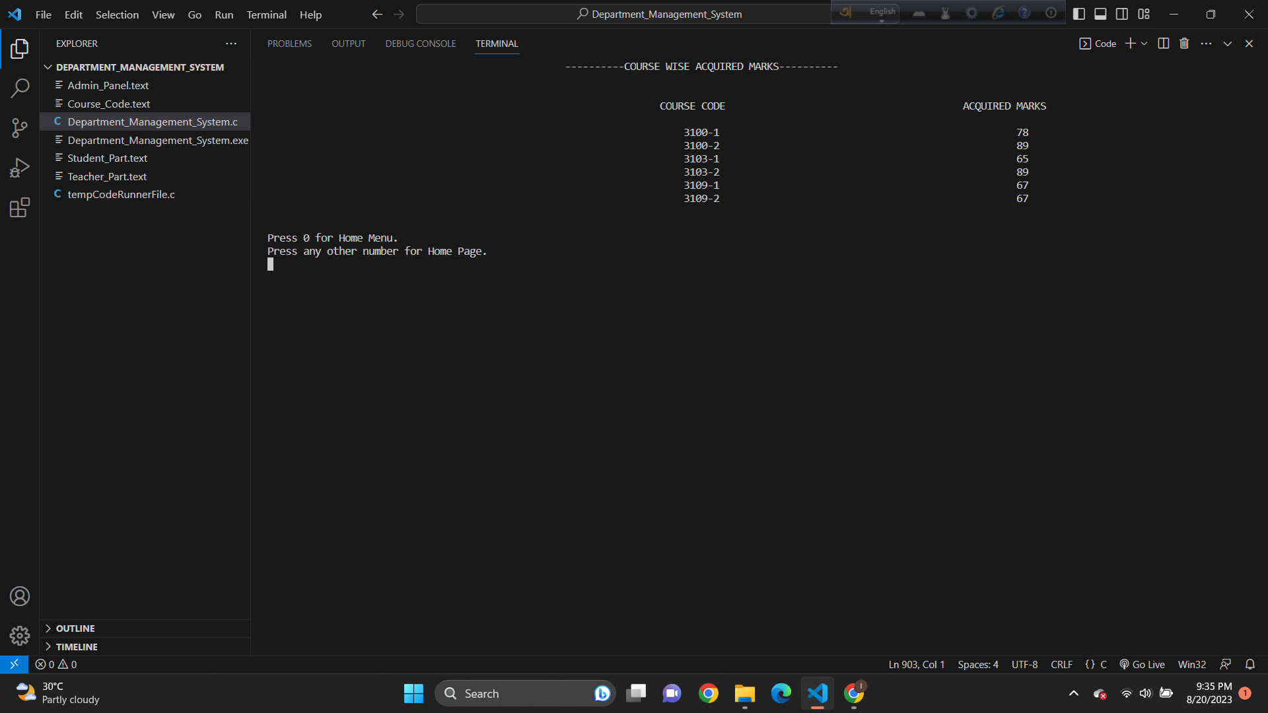The width and height of the screenshot is (1268, 713).
Task: Click the Department_Management_System command center search box
Action: (660, 14)
